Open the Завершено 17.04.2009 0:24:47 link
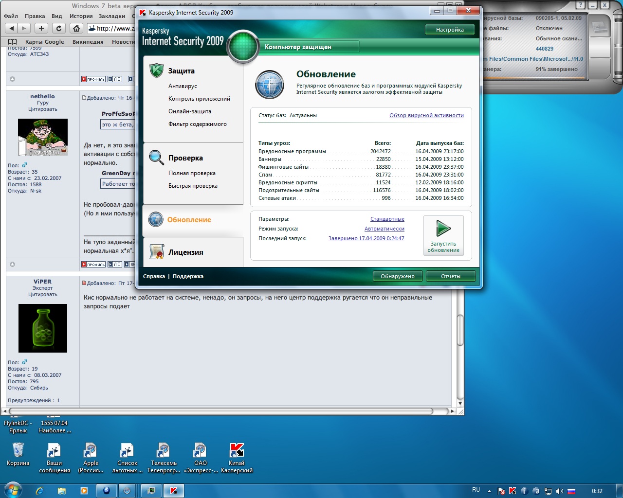This screenshot has height=498, width=623. (x=366, y=239)
